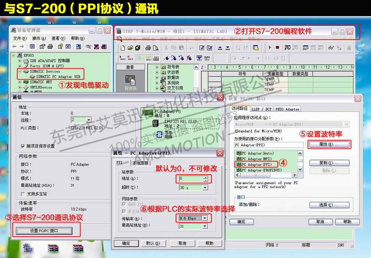Screen dimensions: 371x258
Task: Switch to the LLDP / DCP tab
Action: tap(261, 109)
